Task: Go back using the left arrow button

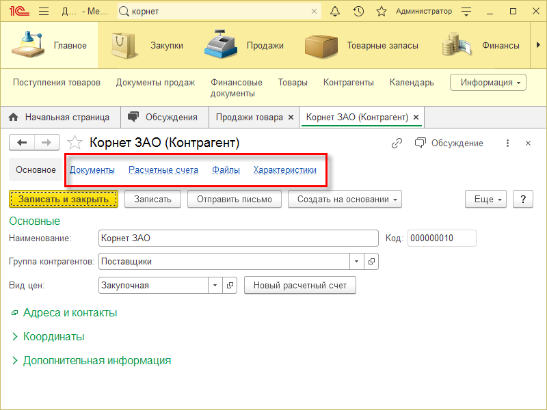Action: click(x=22, y=142)
